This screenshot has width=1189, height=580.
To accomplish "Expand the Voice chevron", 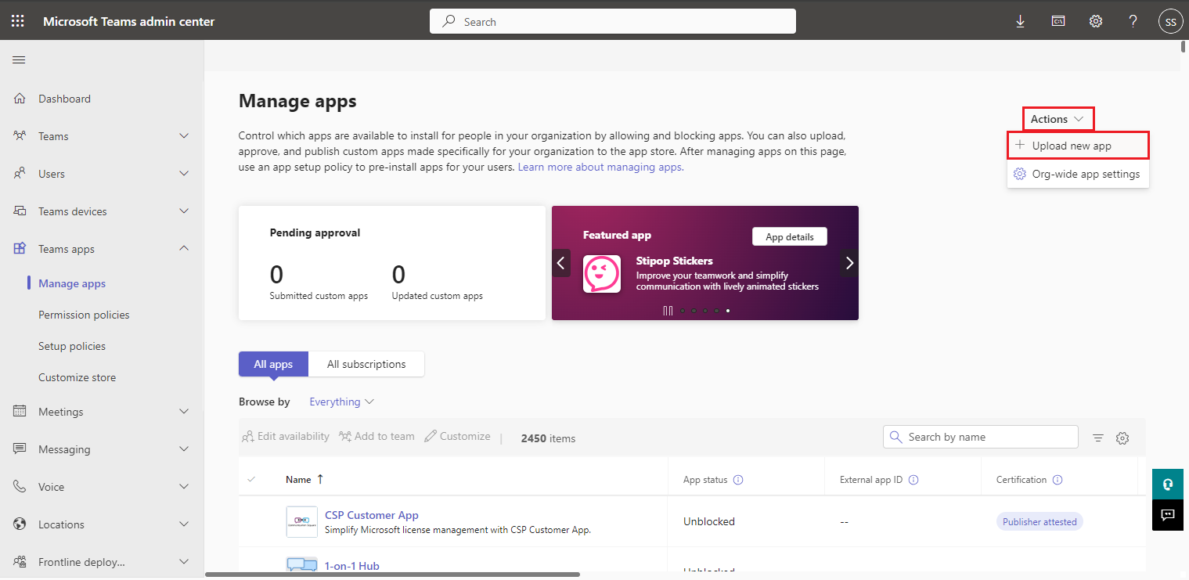I will pos(184,487).
